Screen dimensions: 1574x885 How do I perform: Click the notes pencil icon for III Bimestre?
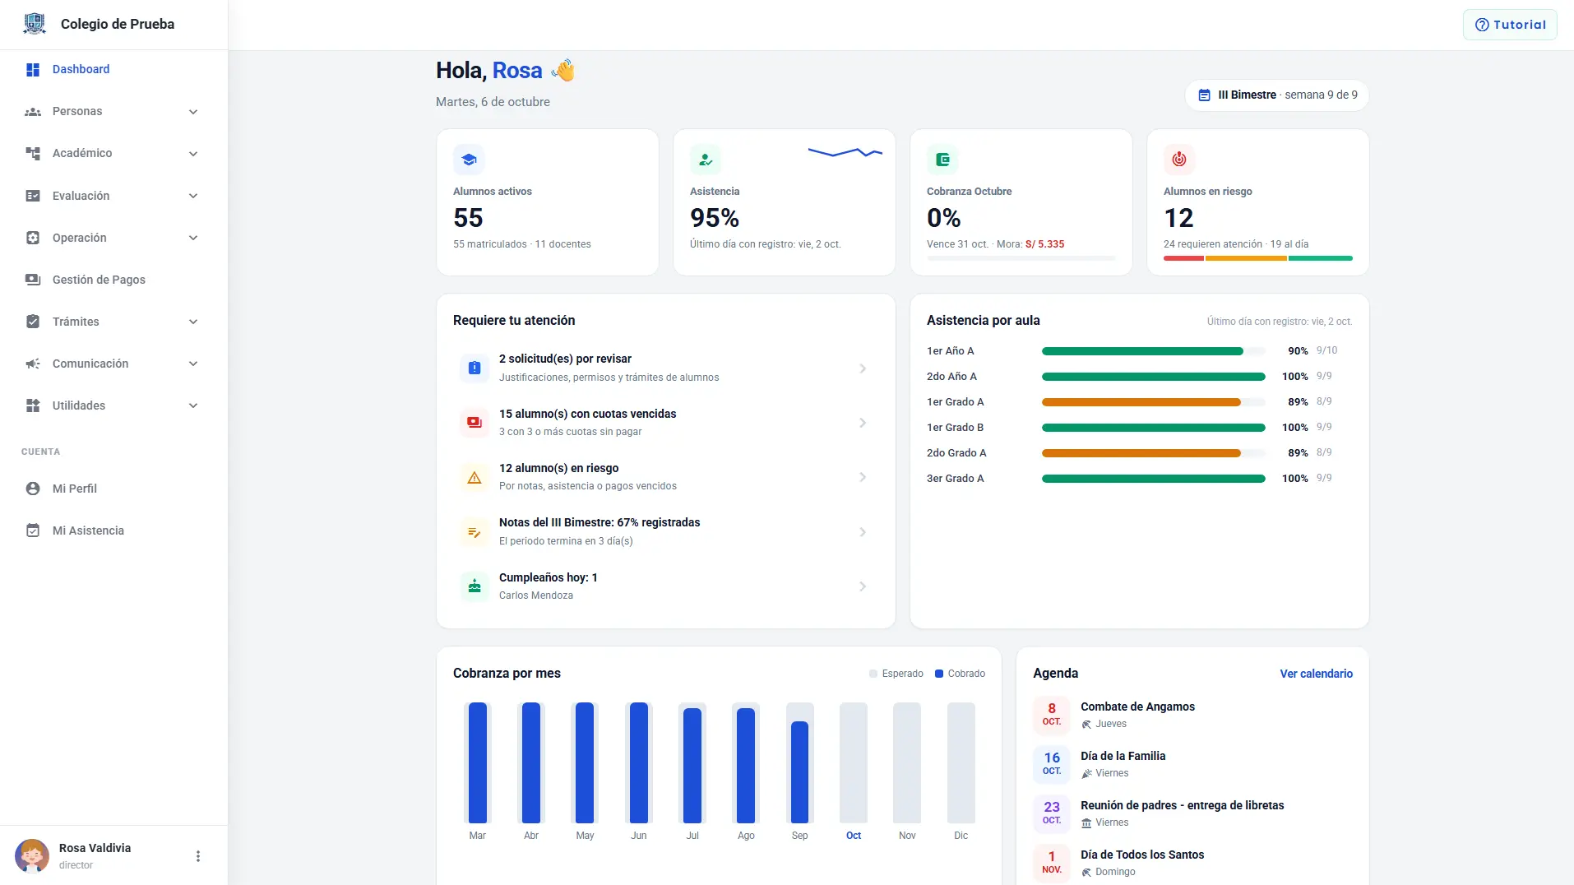[x=475, y=532]
